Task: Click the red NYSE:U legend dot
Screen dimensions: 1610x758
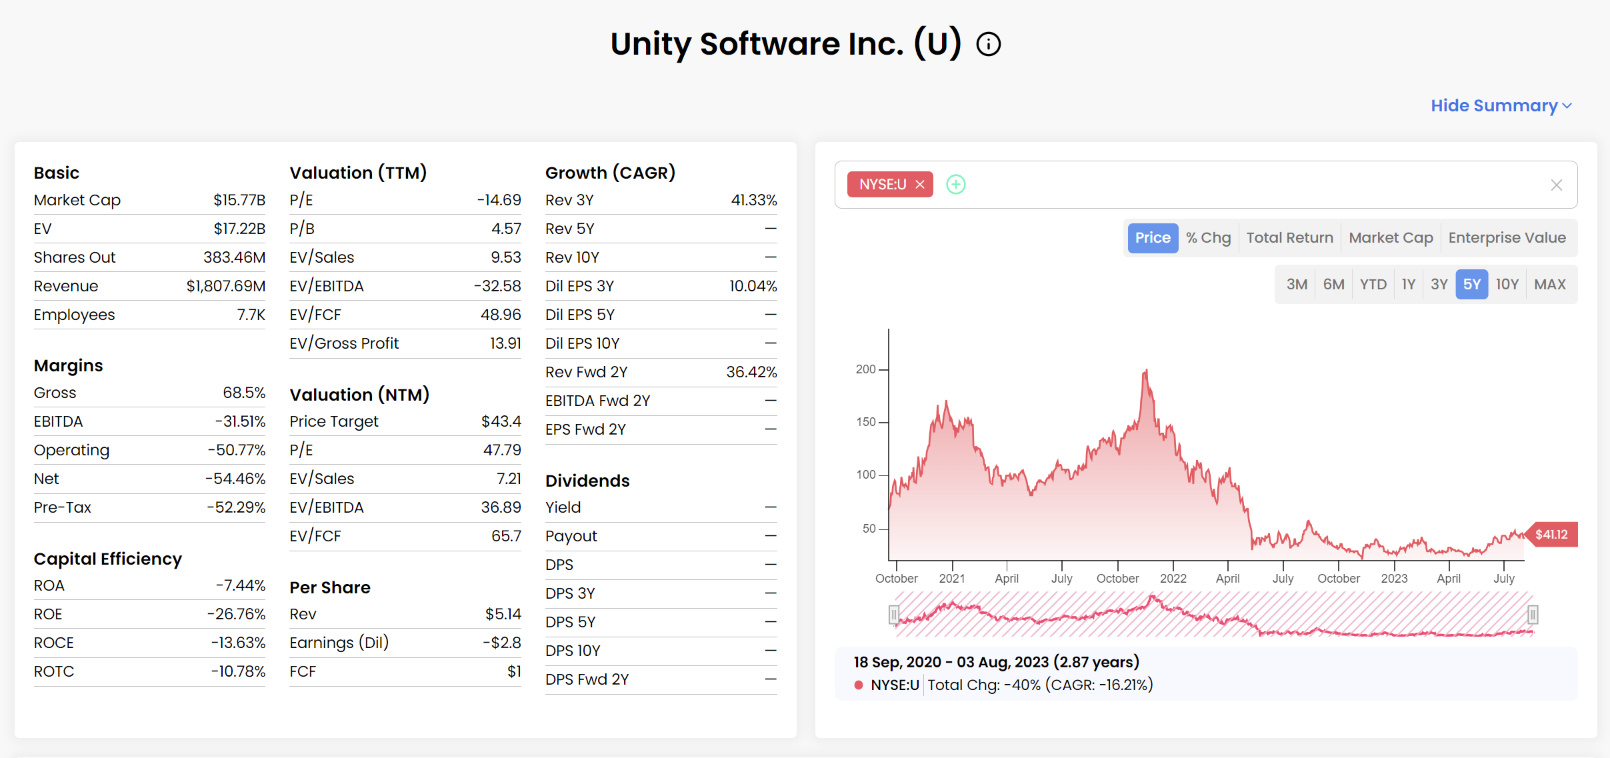Action: coord(859,685)
